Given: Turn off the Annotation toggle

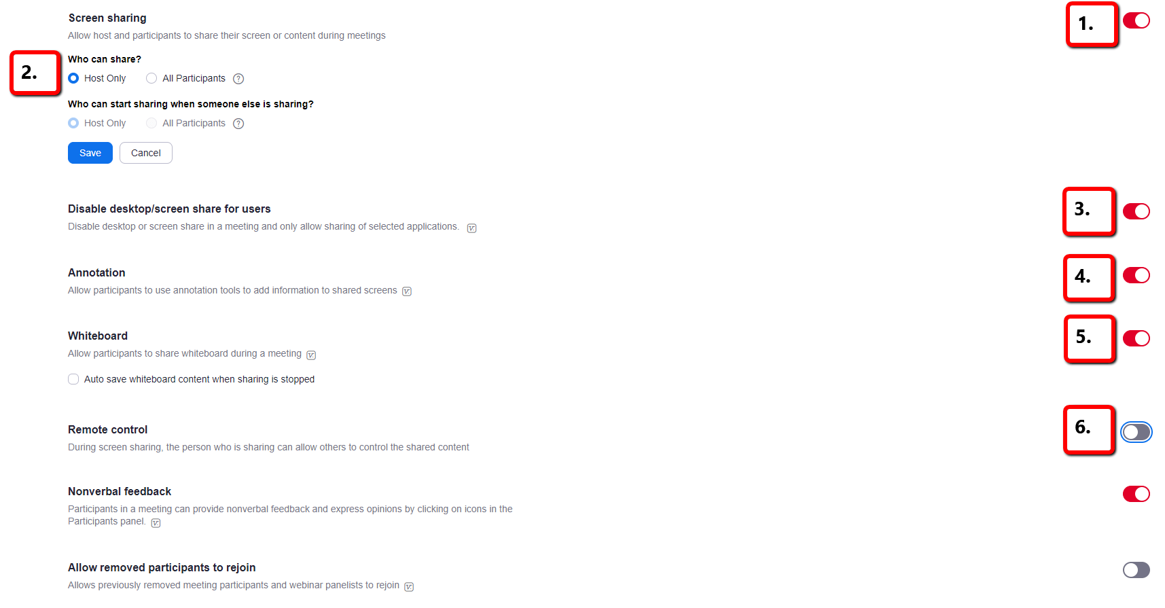Looking at the screenshot, I should point(1136,275).
